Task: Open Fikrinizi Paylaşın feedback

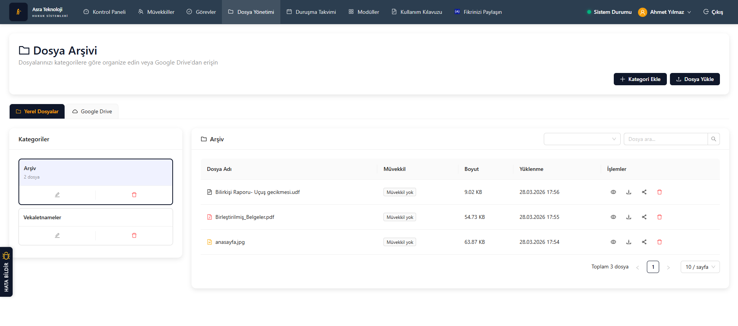Action: (478, 12)
